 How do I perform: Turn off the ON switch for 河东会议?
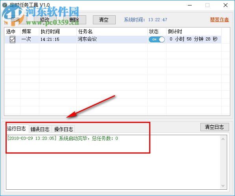pos(157,39)
